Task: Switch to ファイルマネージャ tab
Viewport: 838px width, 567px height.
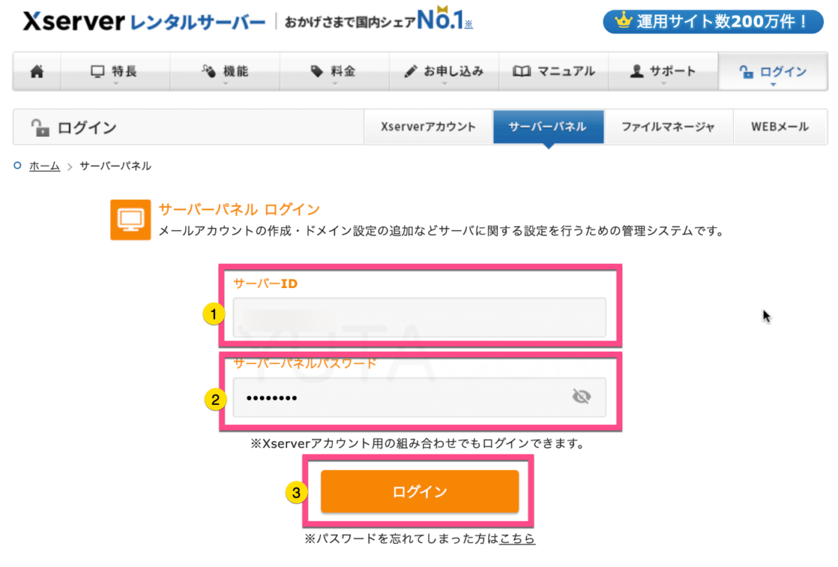Action: tap(668, 127)
